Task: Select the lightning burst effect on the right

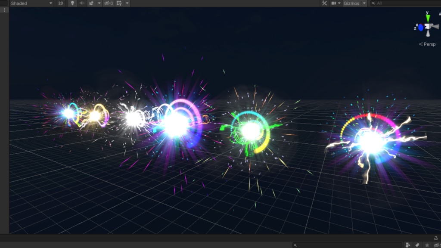Action: pos(372,142)
